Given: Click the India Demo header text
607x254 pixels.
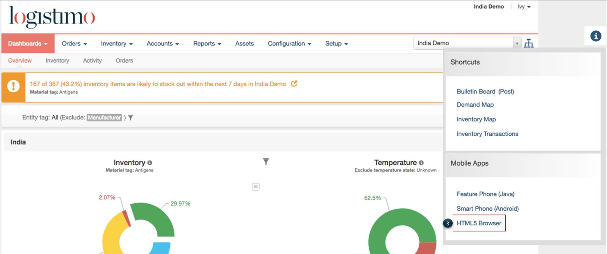Looking at the screenshot, I should 489,7.
